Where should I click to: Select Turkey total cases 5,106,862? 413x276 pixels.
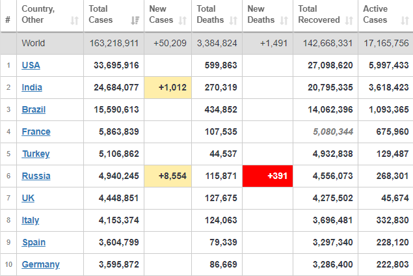coord(119,154)
